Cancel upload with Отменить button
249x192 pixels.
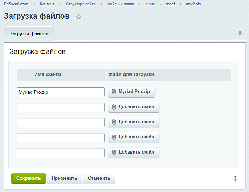99,178
